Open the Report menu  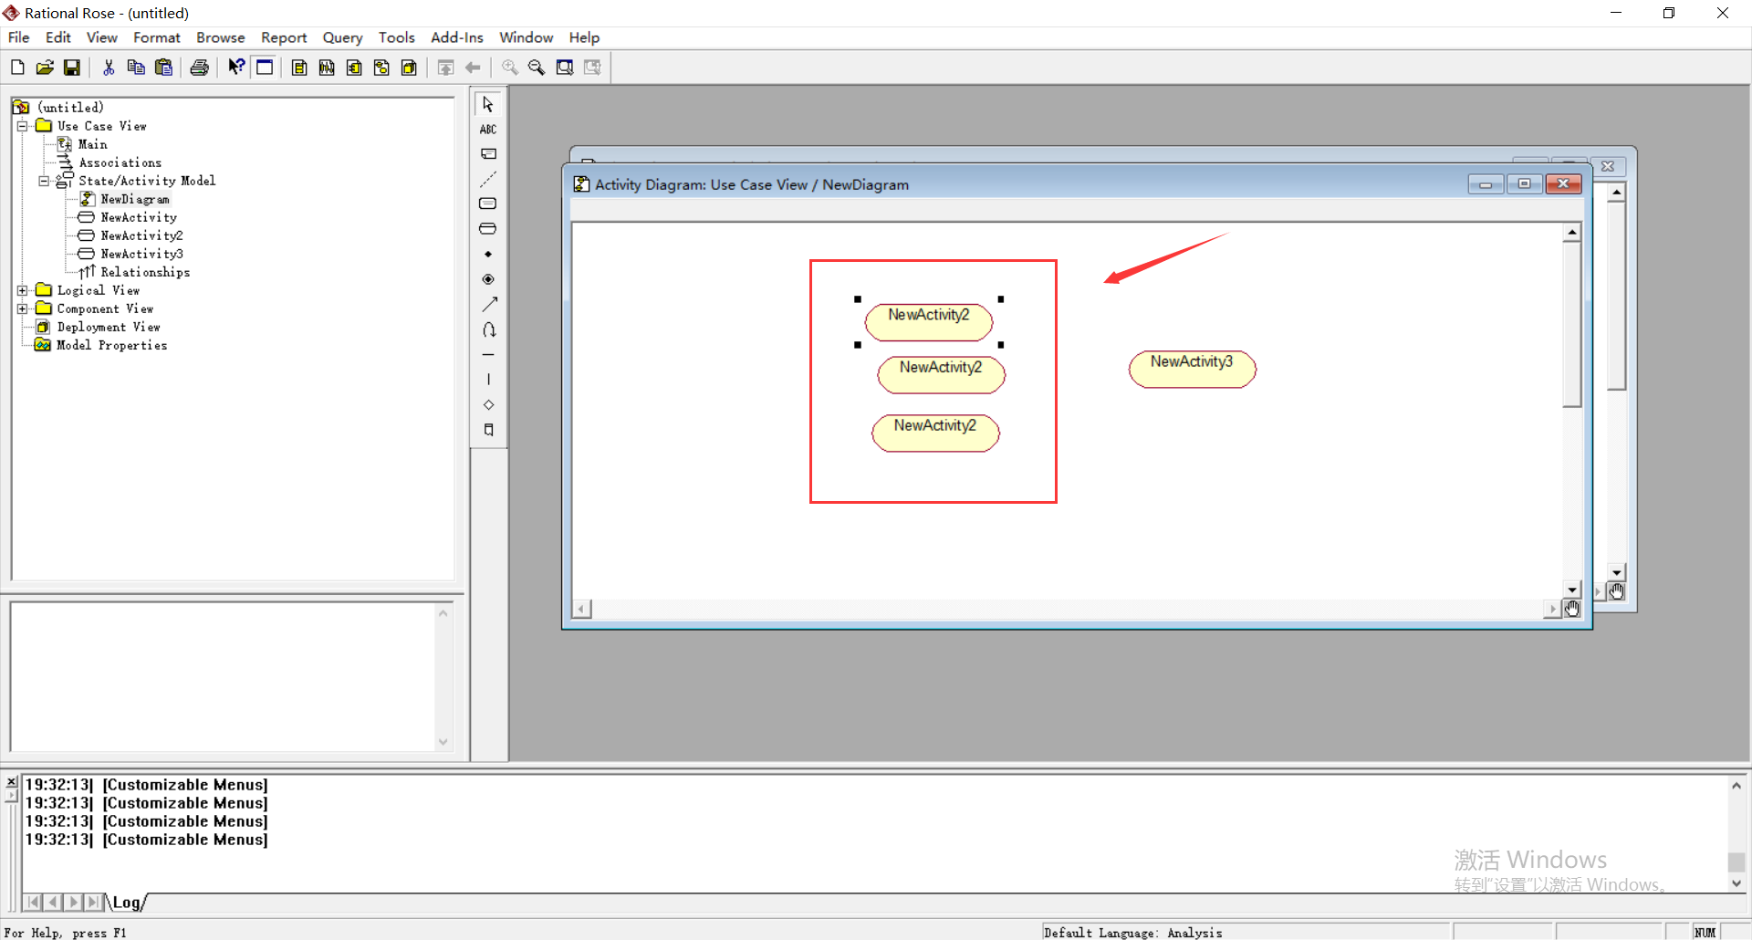click(284, 37)
